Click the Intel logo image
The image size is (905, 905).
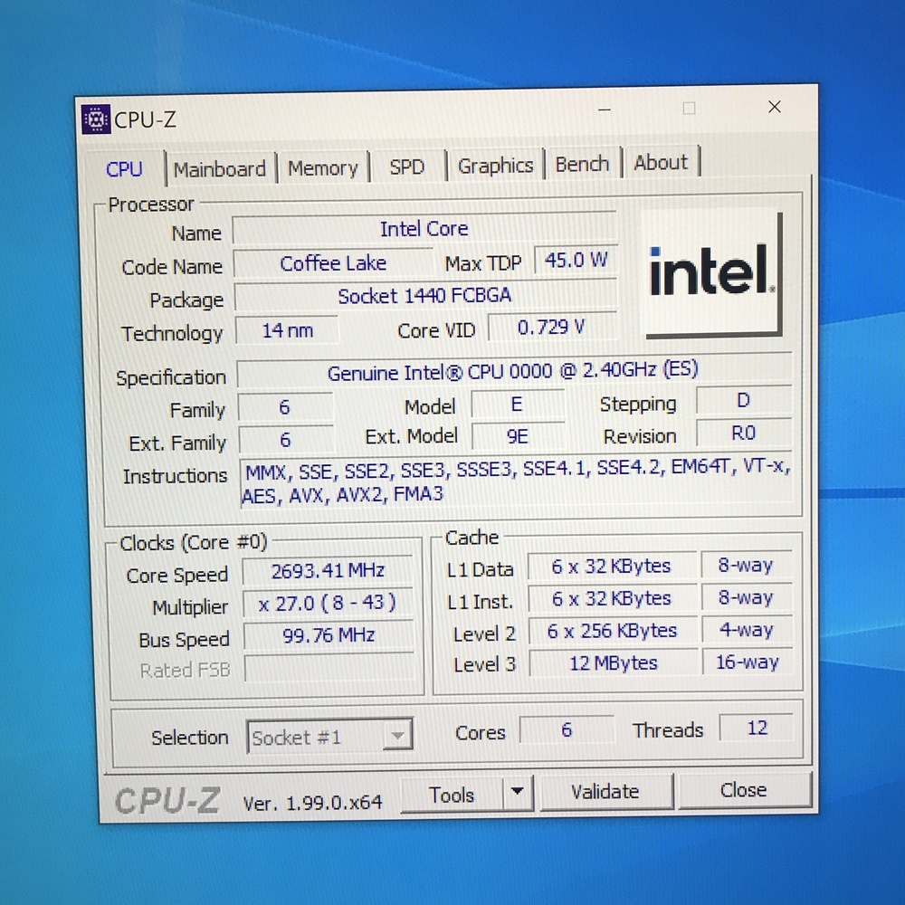[712, 274]
